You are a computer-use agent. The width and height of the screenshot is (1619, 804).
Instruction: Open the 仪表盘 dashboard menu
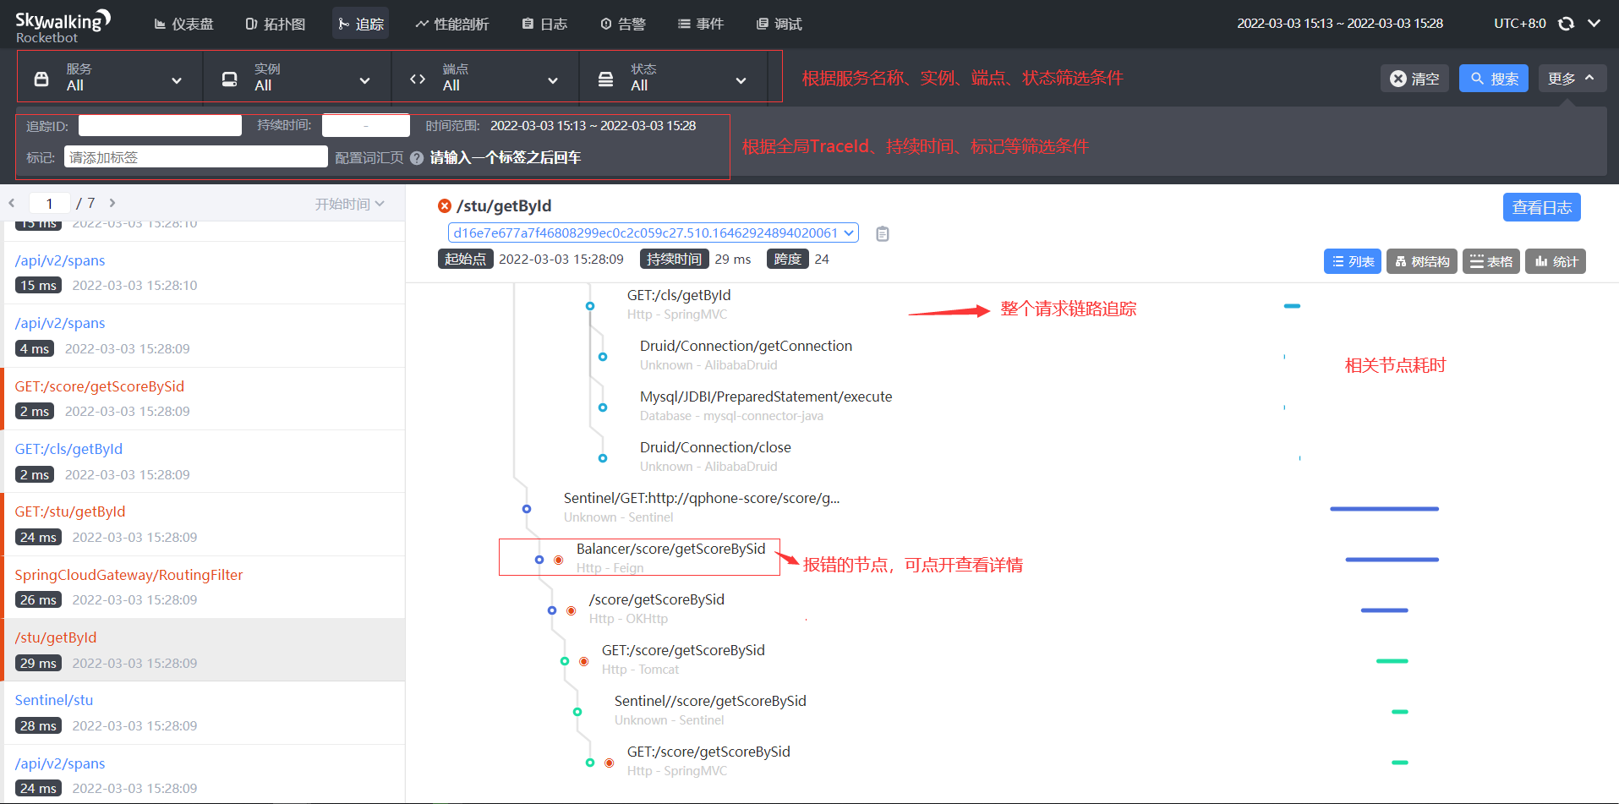(183, 24)
